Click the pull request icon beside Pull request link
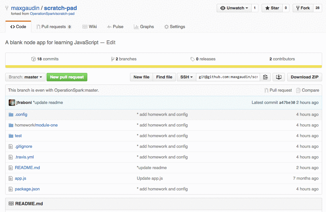The image size is (326, 212). coord(266,90)
